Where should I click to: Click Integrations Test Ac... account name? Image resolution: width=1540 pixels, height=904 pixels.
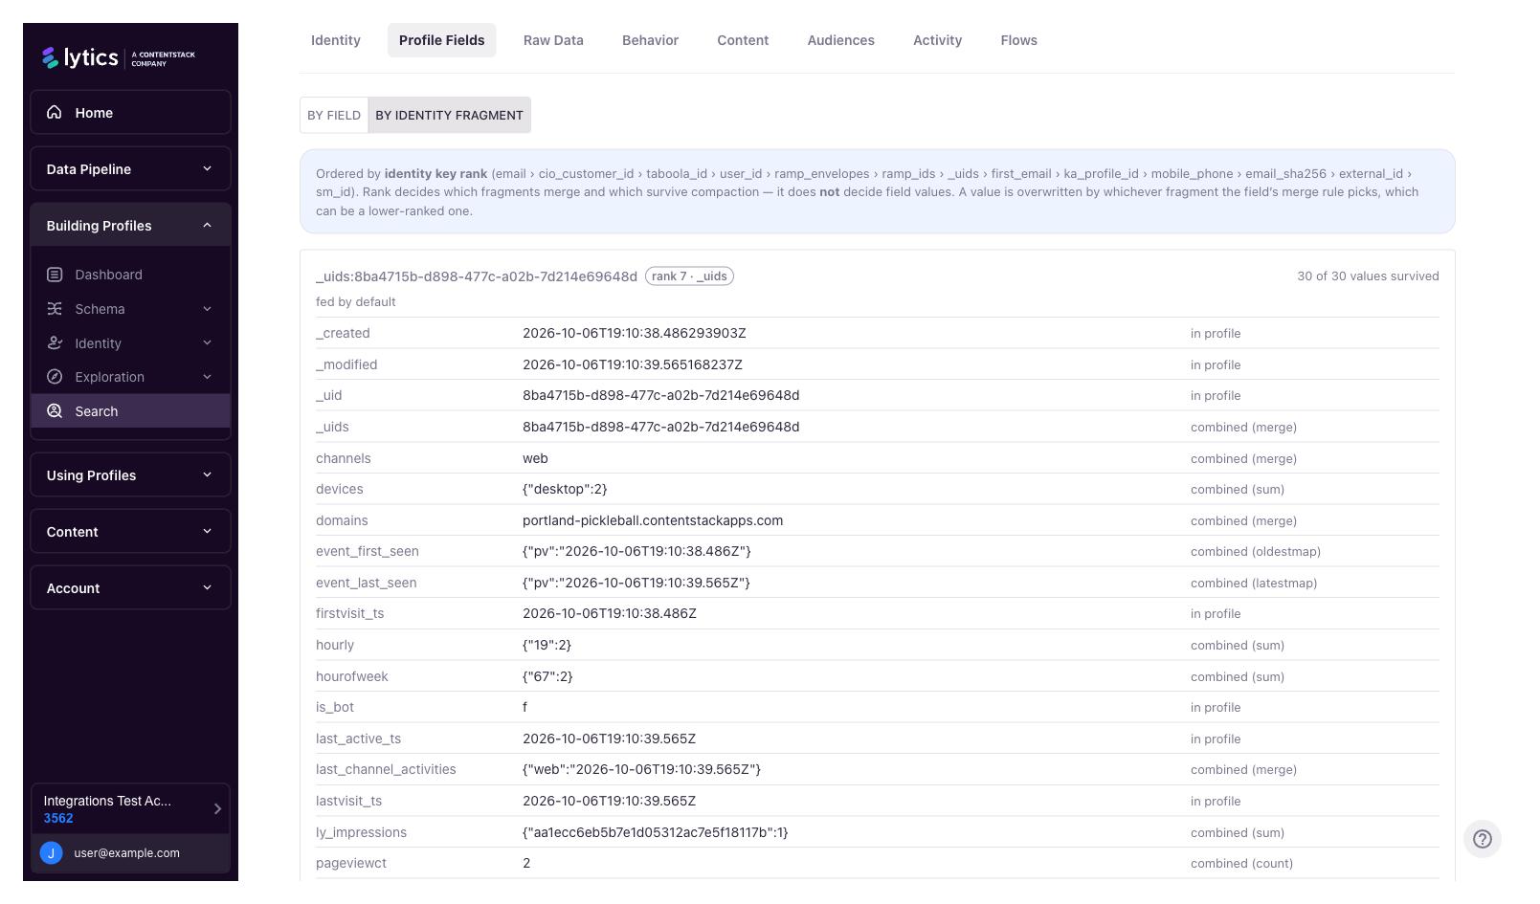107,801
